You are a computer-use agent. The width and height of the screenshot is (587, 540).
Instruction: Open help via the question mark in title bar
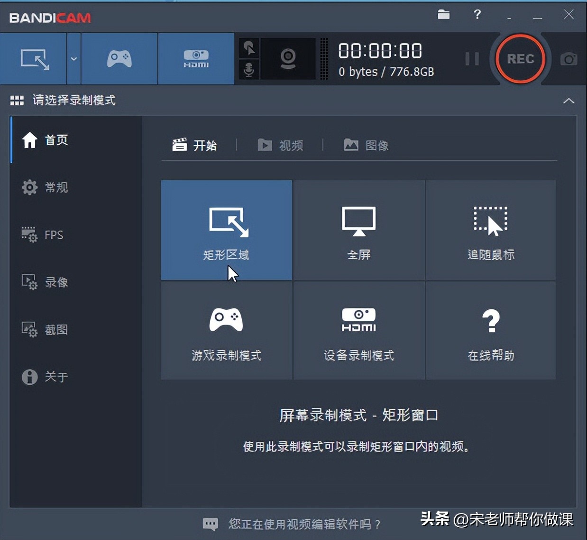pyautogui.click(x=477, y=14)
